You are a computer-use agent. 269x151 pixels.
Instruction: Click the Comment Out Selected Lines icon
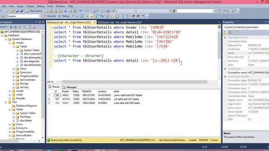tap(123, 16)
